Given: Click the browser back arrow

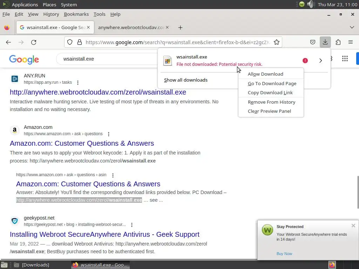Looking at the screenshot, I should click(x=8, y=42).
